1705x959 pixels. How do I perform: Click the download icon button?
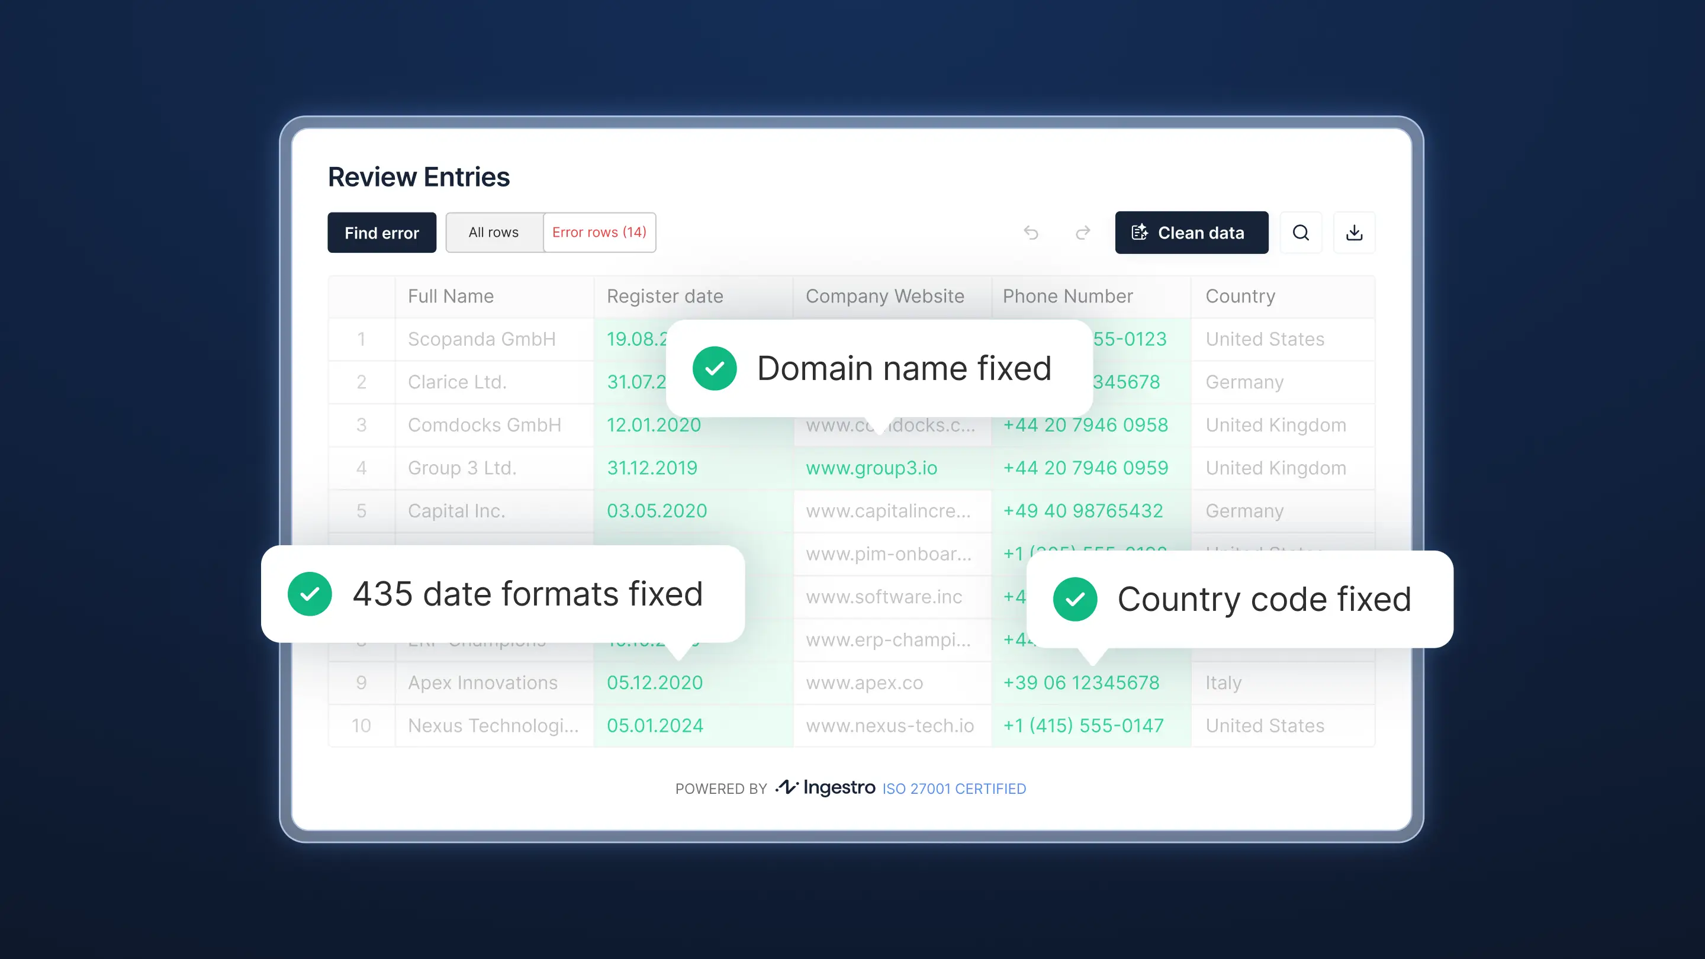(1354, 232)
